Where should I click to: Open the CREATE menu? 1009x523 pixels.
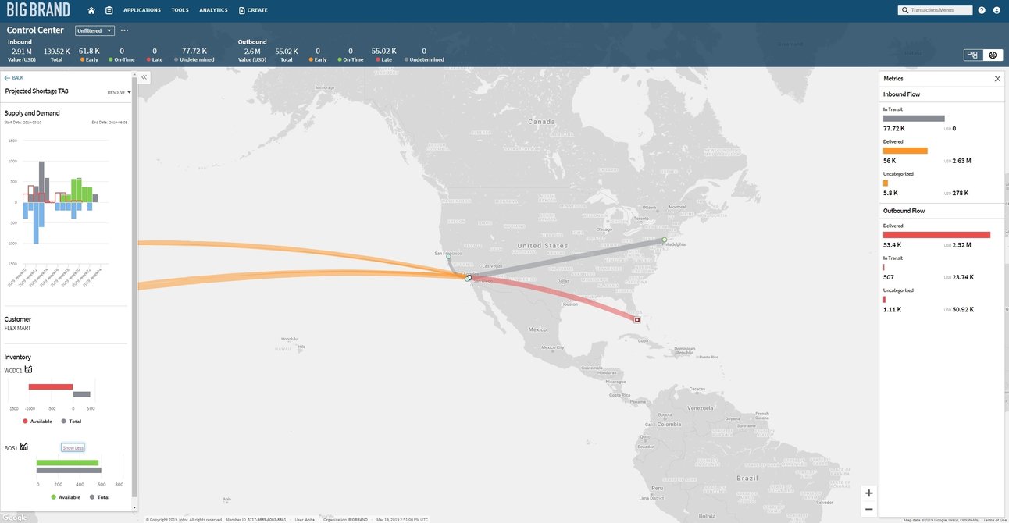click(x=253, y=10)
